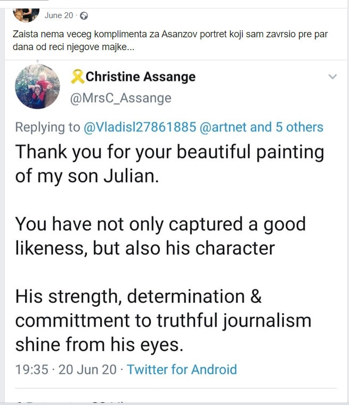The image size is (349, 405).
Task: Click the poster's profile picture at top
Action: 26,9
